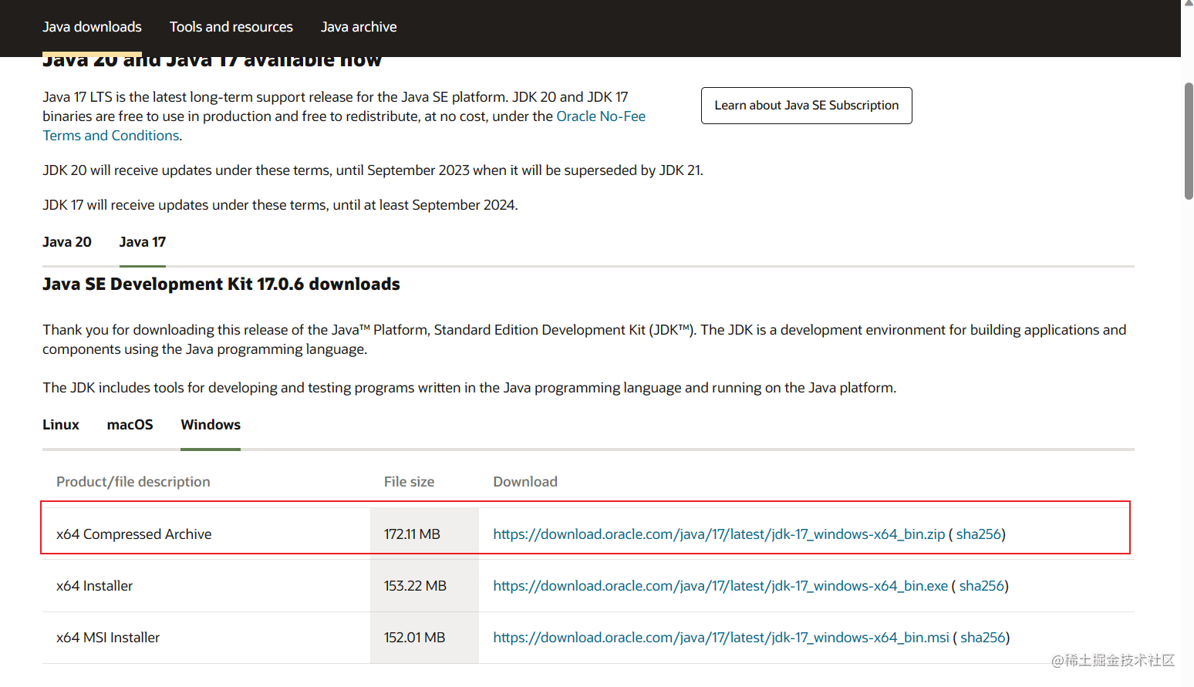Viewport: 1194px width, 687px height.
Task: Click the page vertical scrollbar thumb
Action: click(x=1189, y=140)
